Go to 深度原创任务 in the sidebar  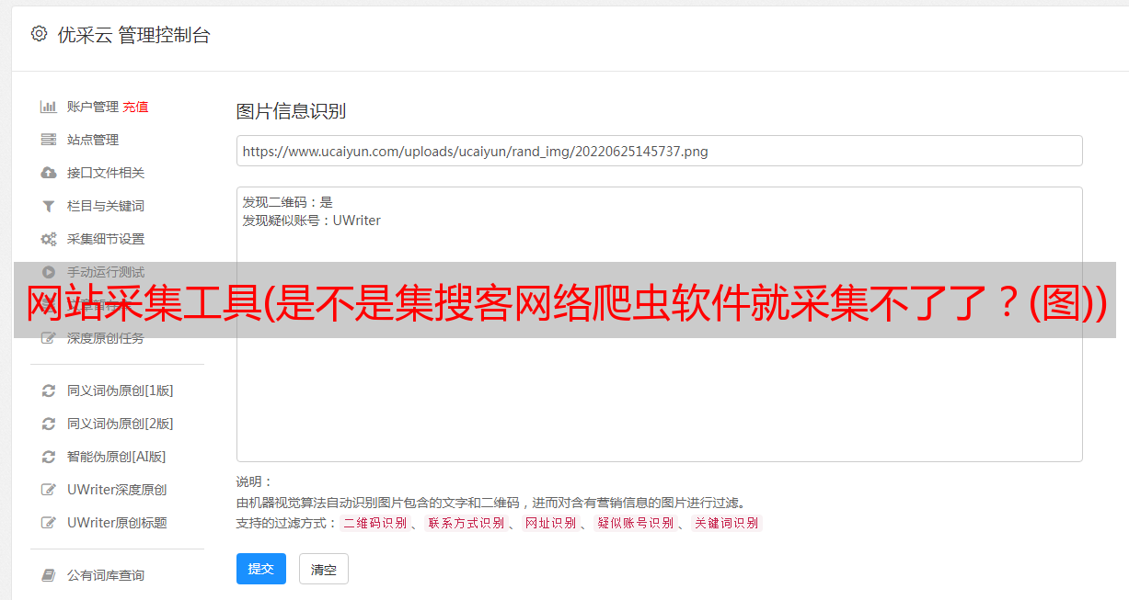106,338
